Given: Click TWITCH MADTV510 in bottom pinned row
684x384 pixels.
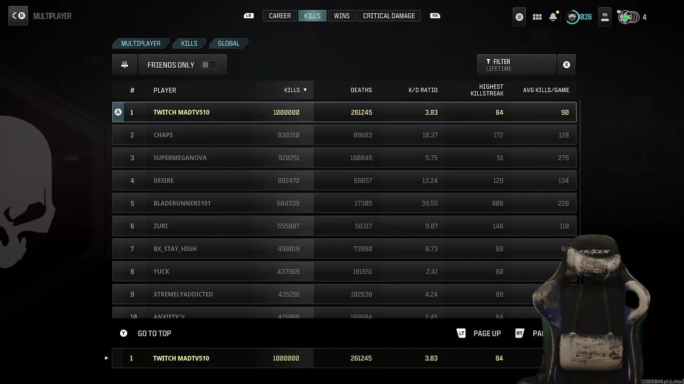Looking at the screenshot, I should (x=181, y=358).
